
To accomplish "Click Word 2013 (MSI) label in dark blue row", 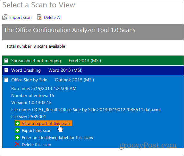I will click(65, 70).
